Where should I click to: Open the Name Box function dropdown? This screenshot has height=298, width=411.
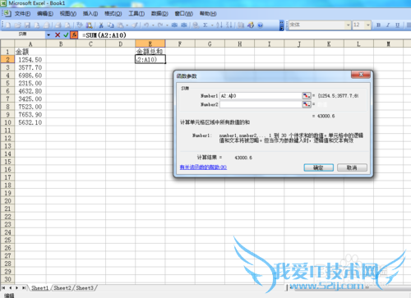tap(48, 35)
